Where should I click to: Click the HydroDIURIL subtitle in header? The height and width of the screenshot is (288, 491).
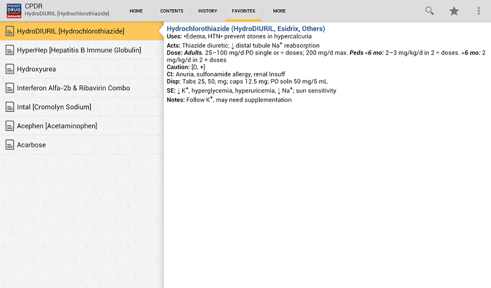pyautogui.click(x=67, y=14)
